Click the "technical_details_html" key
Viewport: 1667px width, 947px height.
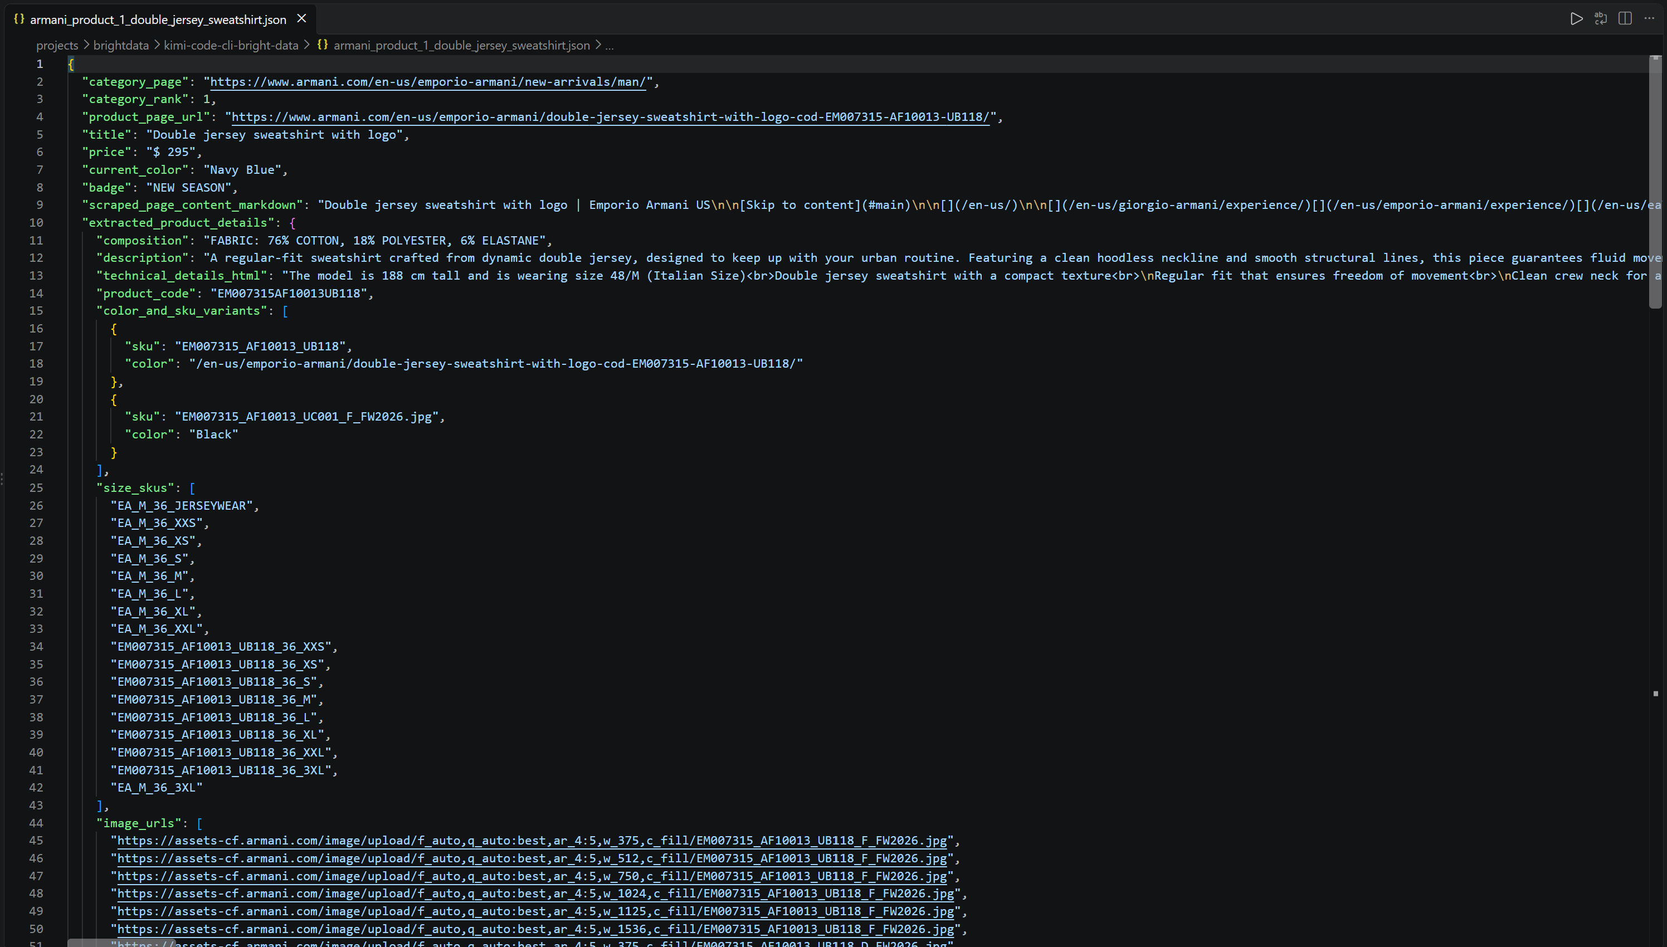pos(182,276)
